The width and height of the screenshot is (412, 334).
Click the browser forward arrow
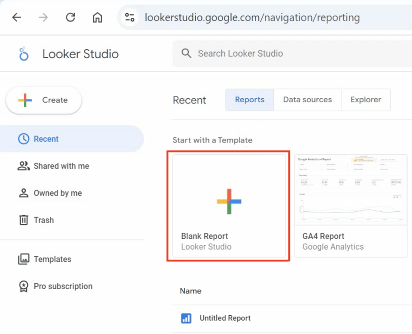43,18
